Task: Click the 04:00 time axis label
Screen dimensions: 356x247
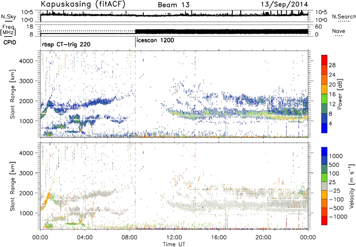Action: (85, 238)
